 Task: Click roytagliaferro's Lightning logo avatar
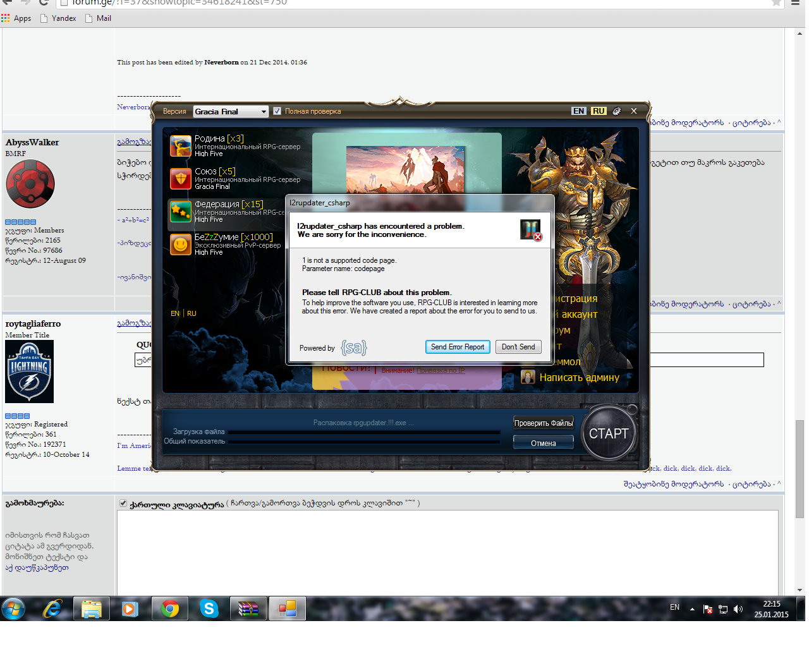point(29,372)
